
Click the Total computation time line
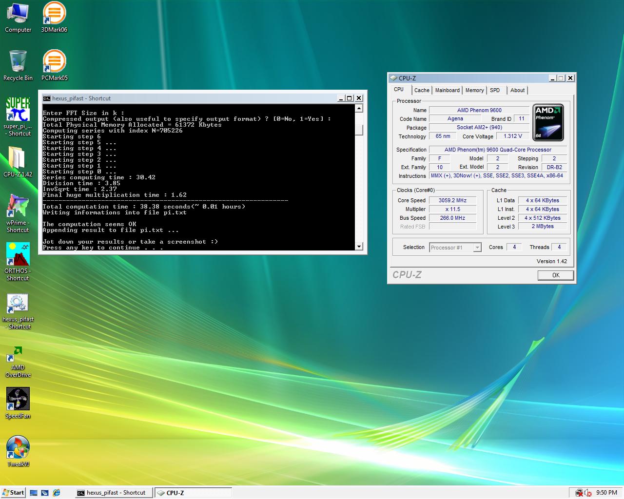[x=144, y=207]
